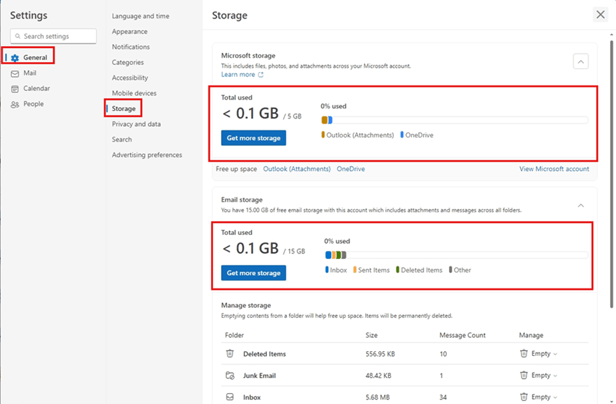Click Get more storage under Microsoft storage
This screenshot has height=404, width=616.
[254, 138]
